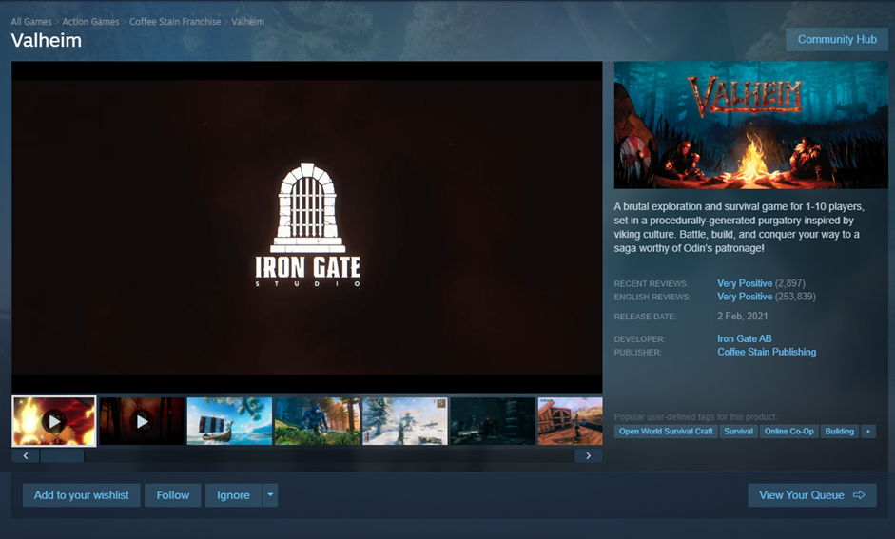Select the Online Co-Op tag
The height and width of the screenshot is (539, 895).
click(788, 432)
